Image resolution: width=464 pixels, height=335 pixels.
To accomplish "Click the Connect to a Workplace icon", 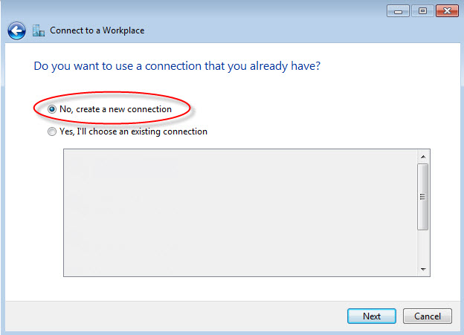I will click(x=39, y=30).
